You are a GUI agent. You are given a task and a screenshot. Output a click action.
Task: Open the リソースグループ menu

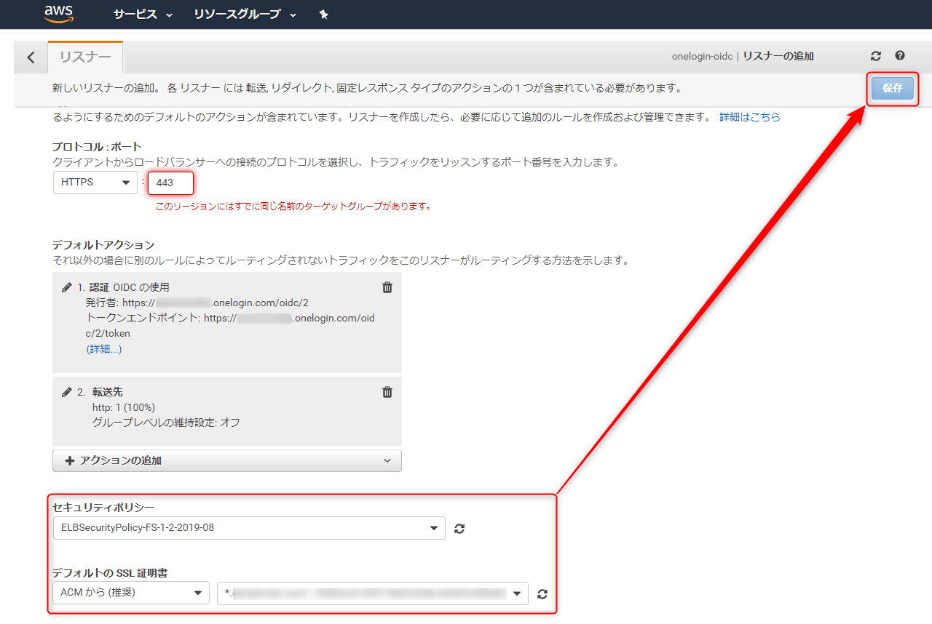coord(245,15)
